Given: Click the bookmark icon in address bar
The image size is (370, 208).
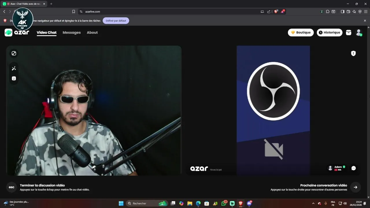Looking at the screenshot, I should pos(73,12).
